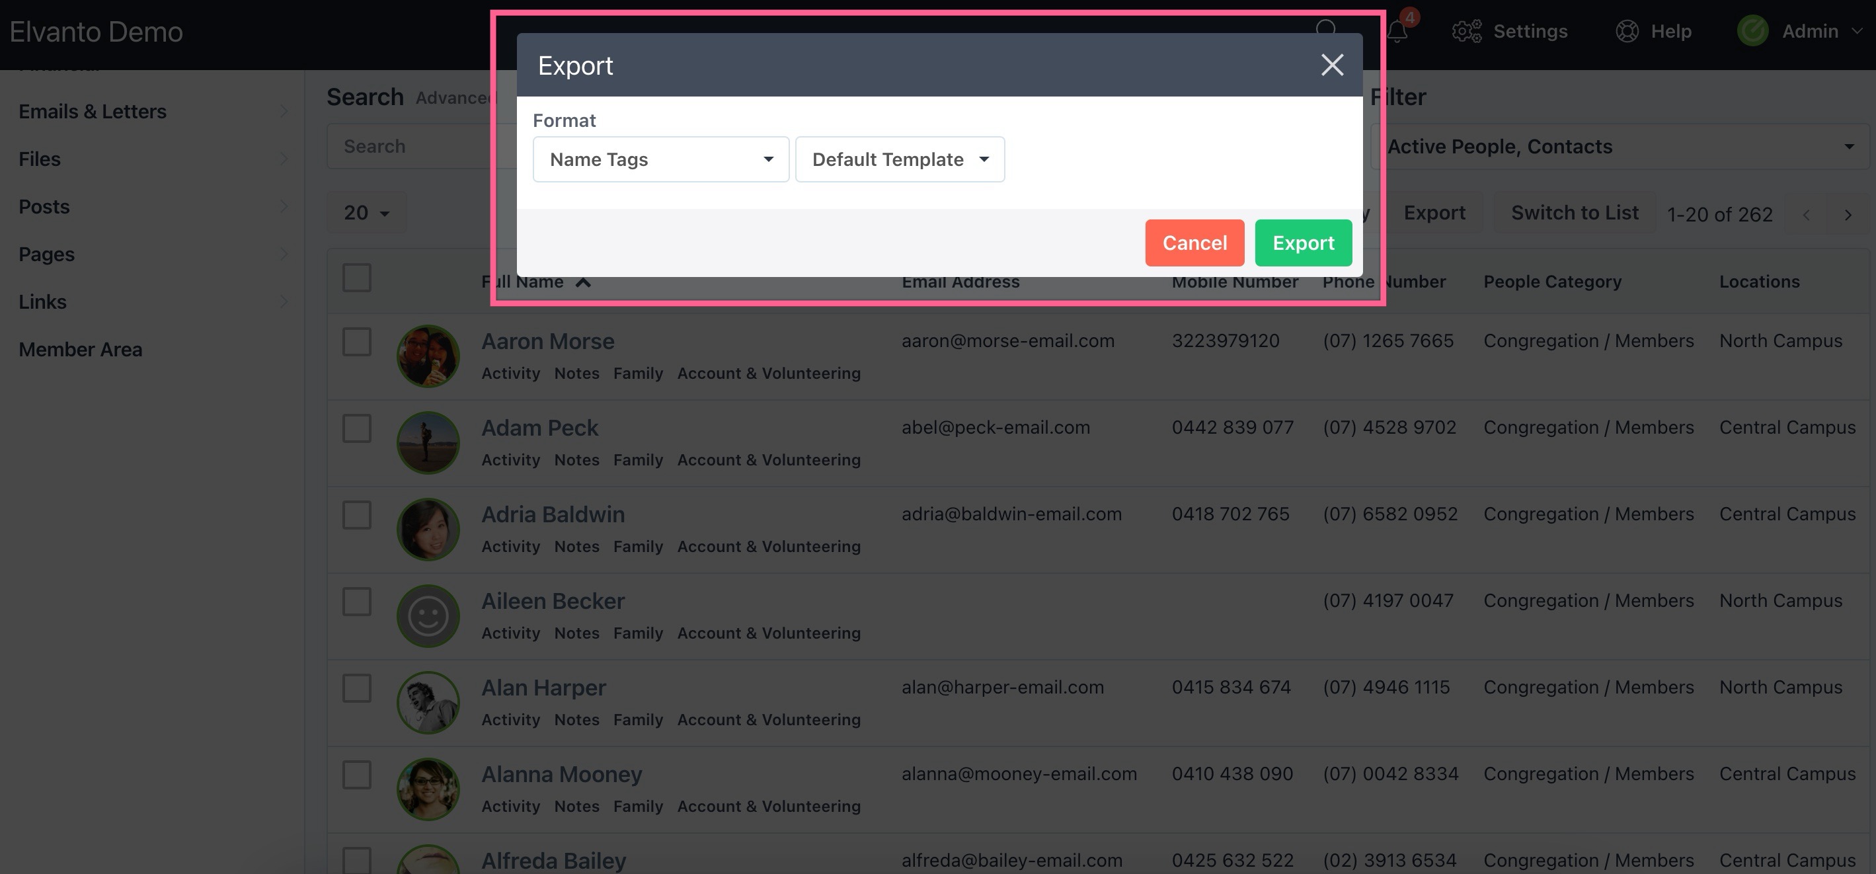Open Family tab for Alanna Mooney
Screen dimensions: 1876x874
point(638,807)
